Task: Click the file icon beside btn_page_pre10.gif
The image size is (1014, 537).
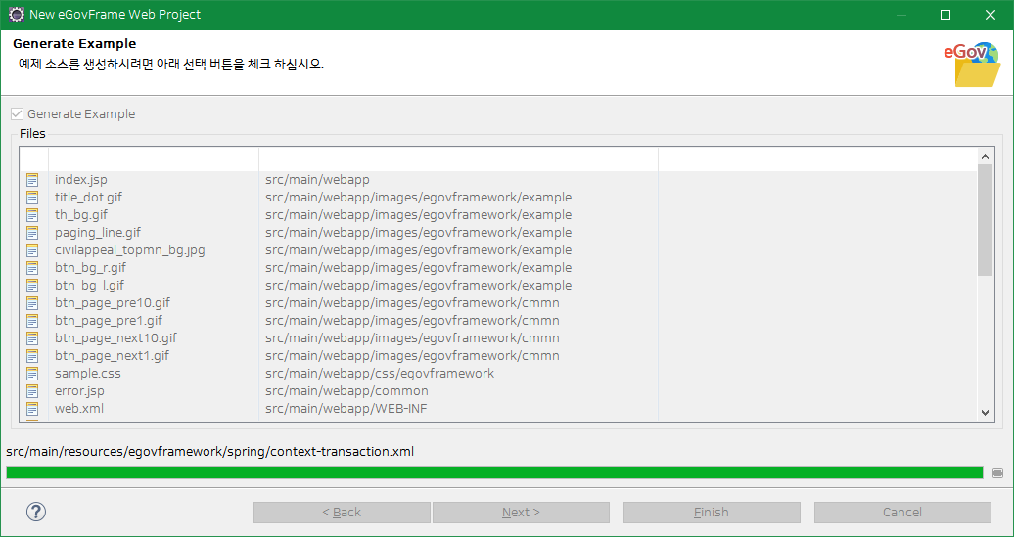Action: pos(32,302)
